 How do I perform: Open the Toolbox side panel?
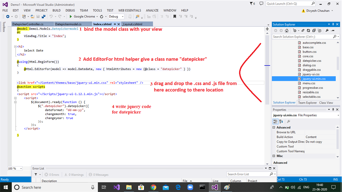[3, 27]
